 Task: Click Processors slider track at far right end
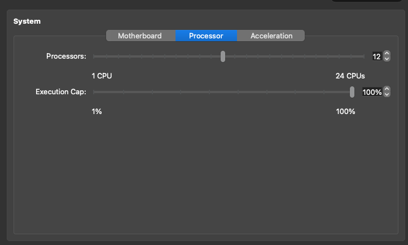(364, 56)
